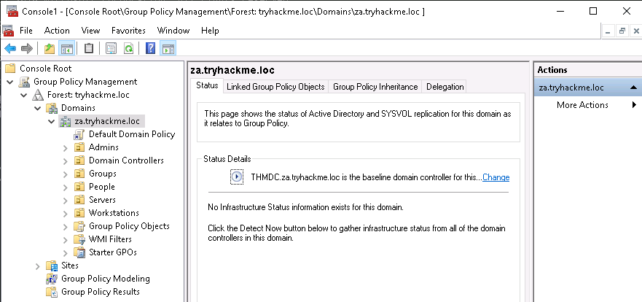Image resolution: width=642 pixels, height=302 pixels.
Task: Collapse the Domains node
Action: 38,108
